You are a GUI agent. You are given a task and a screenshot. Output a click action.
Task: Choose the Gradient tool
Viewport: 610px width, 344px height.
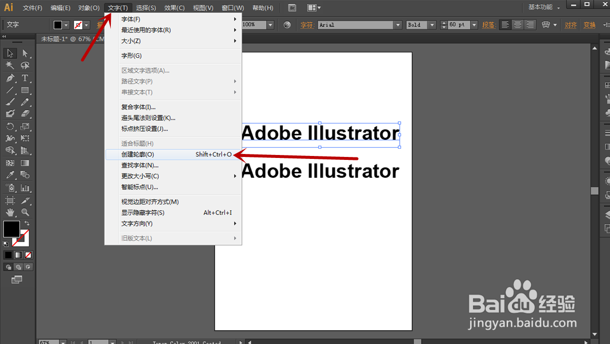25,163
